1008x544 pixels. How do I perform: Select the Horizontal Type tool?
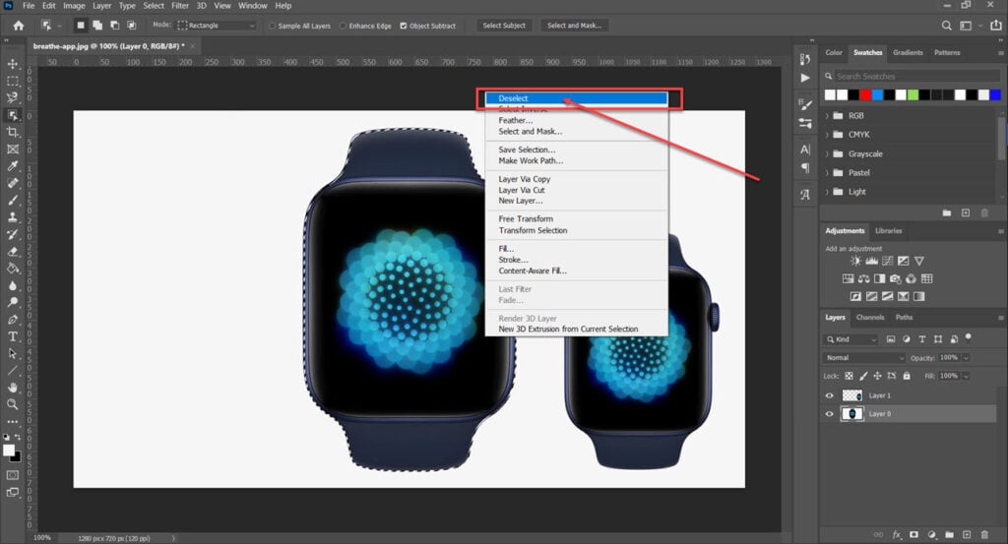point(12,336)
